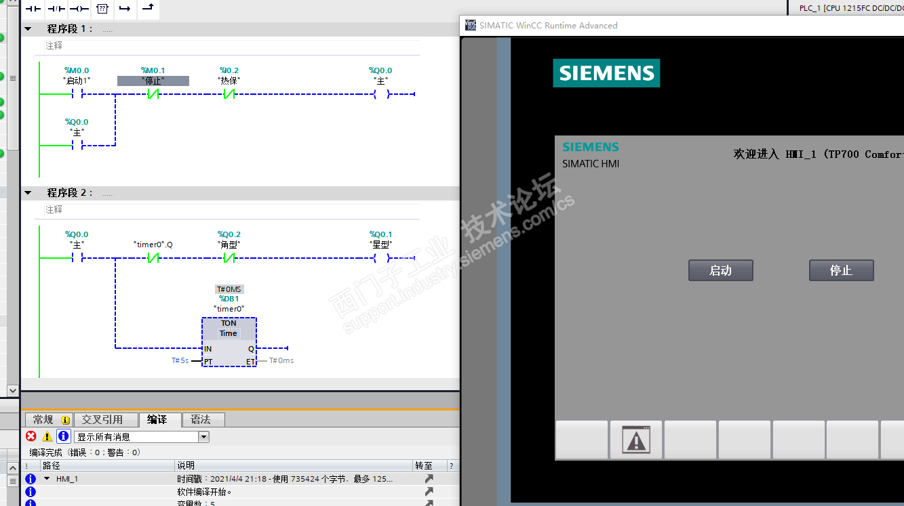
Task: Open the alarm window key in HMI runtime
Action: point(636,440)
